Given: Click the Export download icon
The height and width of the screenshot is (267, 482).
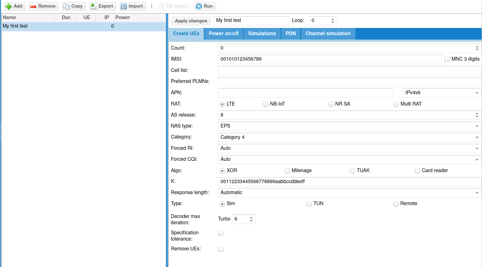Looking at the screenshot, I should pyautogui.click(x=93, y=6).
